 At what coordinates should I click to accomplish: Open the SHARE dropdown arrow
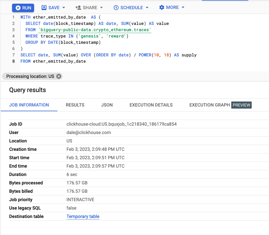101,8
